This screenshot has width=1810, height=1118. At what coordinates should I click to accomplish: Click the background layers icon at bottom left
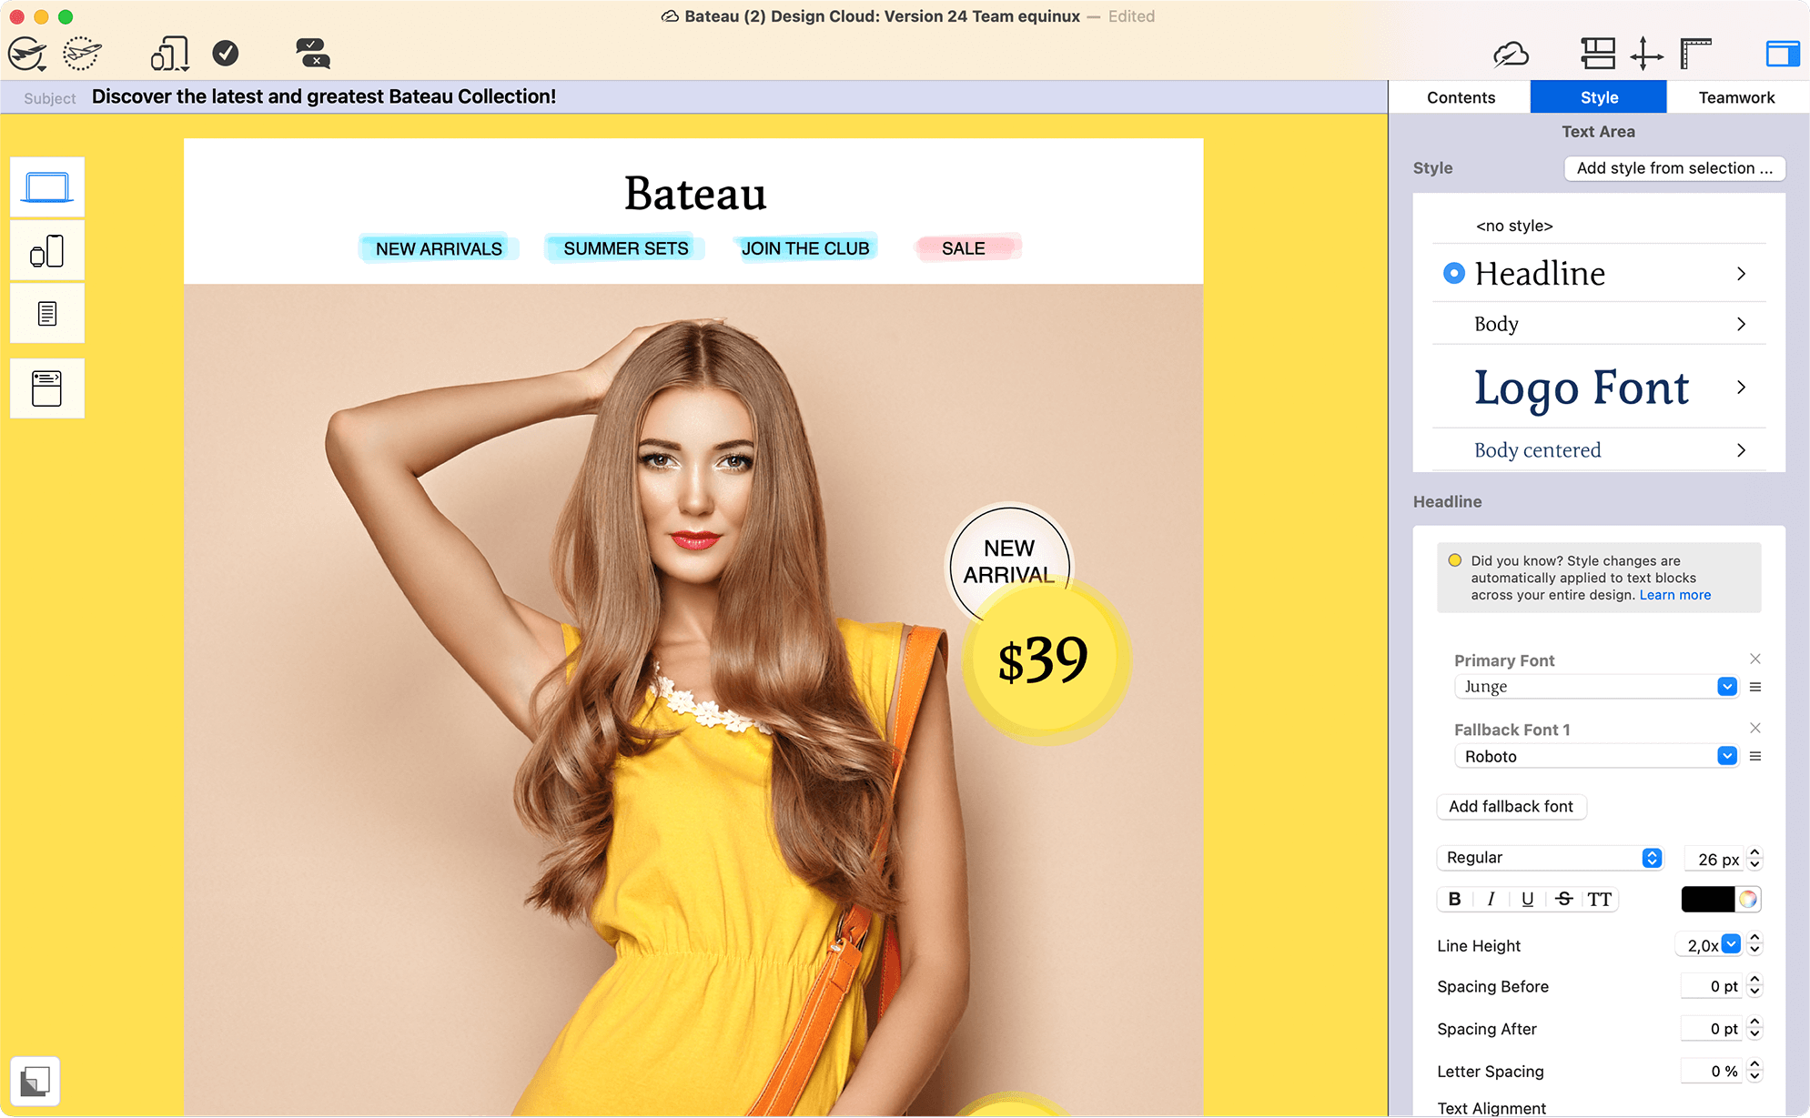35,1081
